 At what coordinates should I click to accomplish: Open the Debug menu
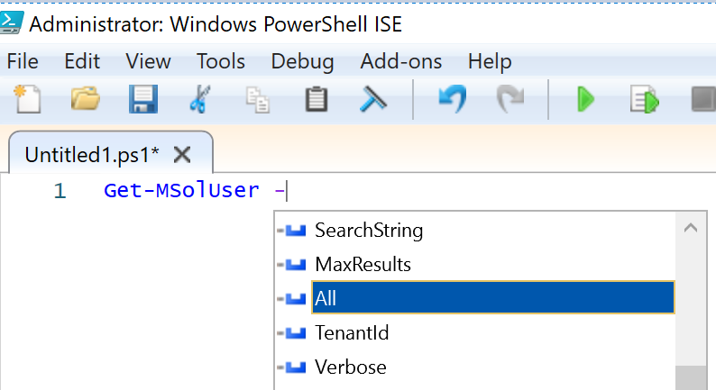302,61
